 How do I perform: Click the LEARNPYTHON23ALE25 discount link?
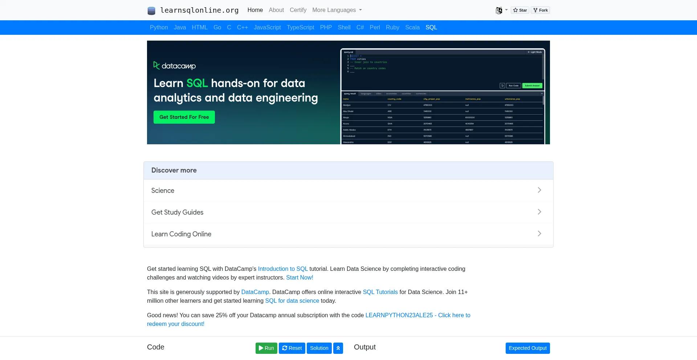[418, 315]
